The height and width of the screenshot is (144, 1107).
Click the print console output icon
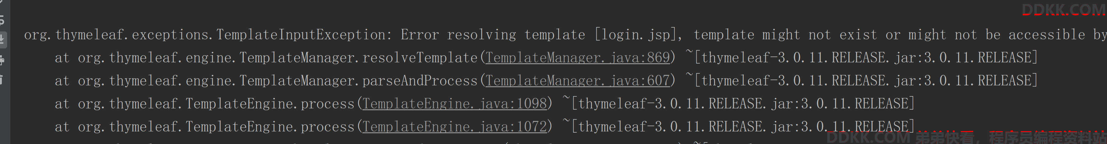point(2,60)
